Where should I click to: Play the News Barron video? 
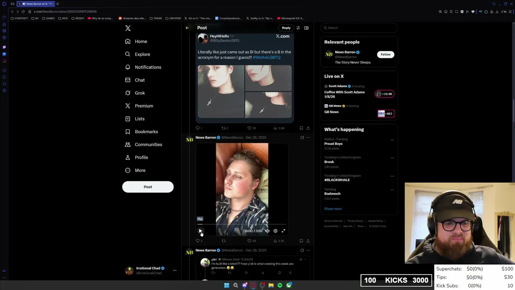(x=200, y=231)
